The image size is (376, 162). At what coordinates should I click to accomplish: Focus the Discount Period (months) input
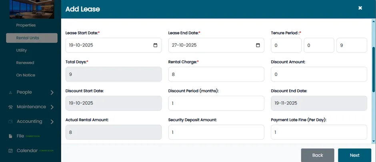(216, 103)
